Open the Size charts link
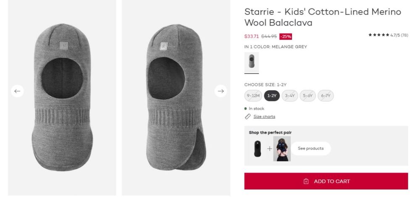This screenshot has width=420, height=197. tap(264, 117)
